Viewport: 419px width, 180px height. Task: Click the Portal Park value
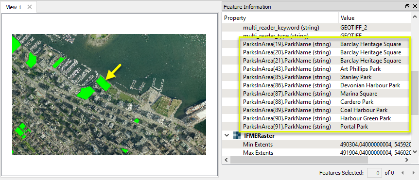coord(354,127)
